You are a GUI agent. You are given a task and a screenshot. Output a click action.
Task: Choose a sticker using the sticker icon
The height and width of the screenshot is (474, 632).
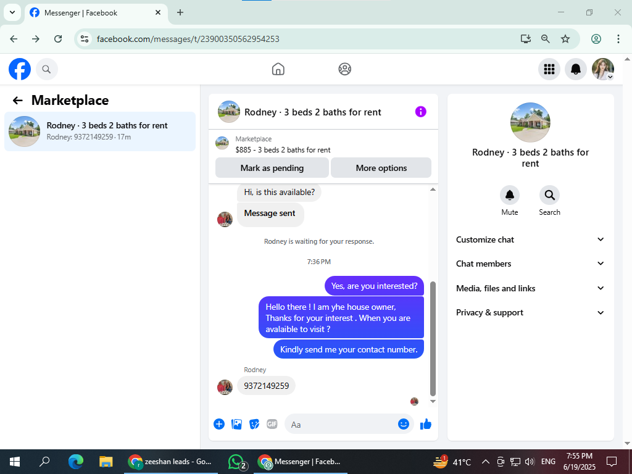(x=254, y=424)
